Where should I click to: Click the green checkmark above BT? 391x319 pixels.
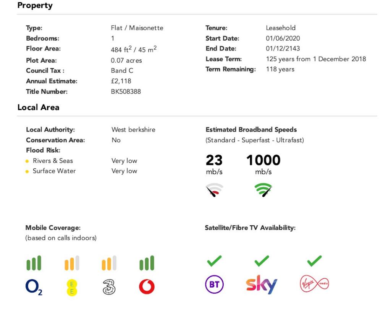click(214, 261)
